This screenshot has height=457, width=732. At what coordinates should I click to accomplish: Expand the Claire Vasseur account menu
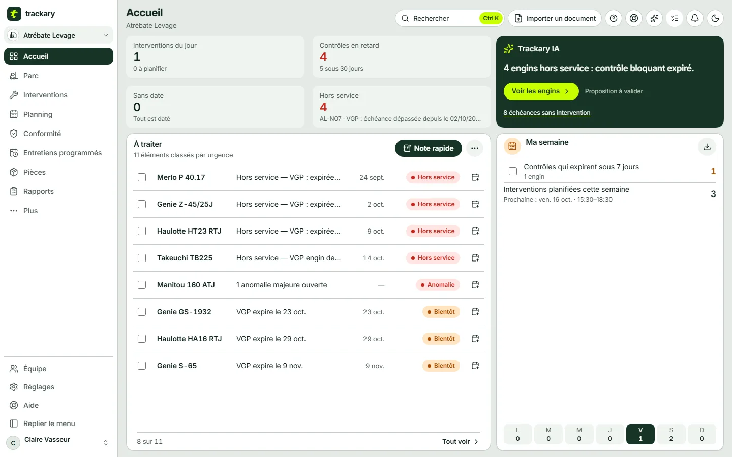point(58,443)
